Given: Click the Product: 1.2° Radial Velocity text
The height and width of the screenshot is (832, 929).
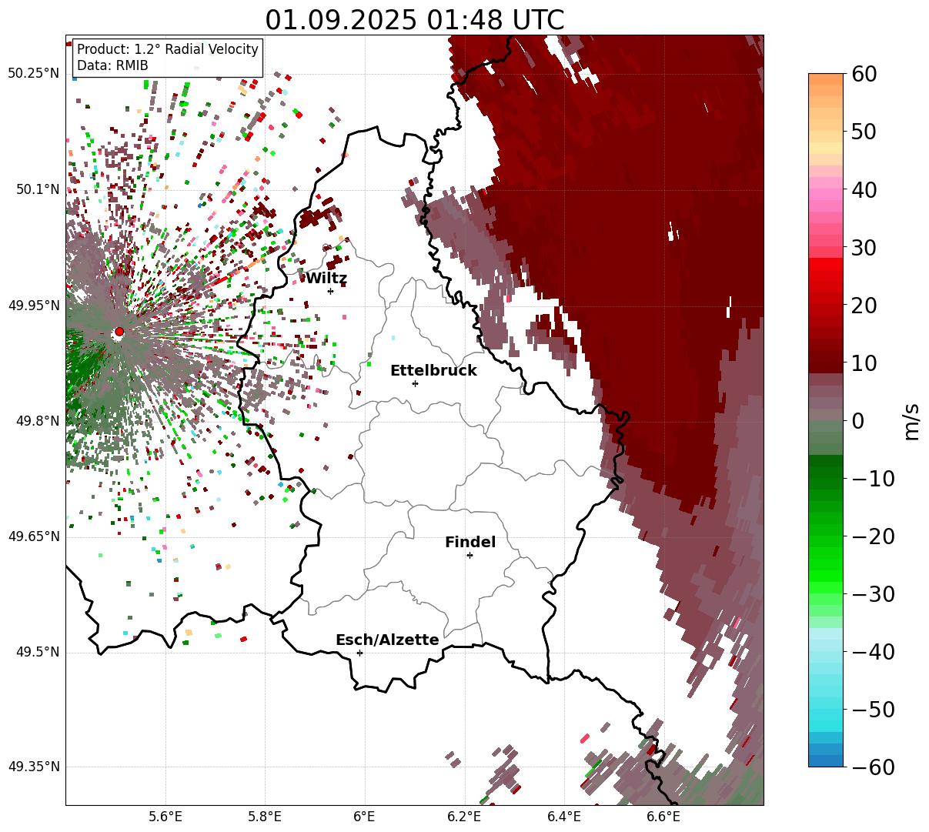Looking at the screenshot, I should click(168, 49).
